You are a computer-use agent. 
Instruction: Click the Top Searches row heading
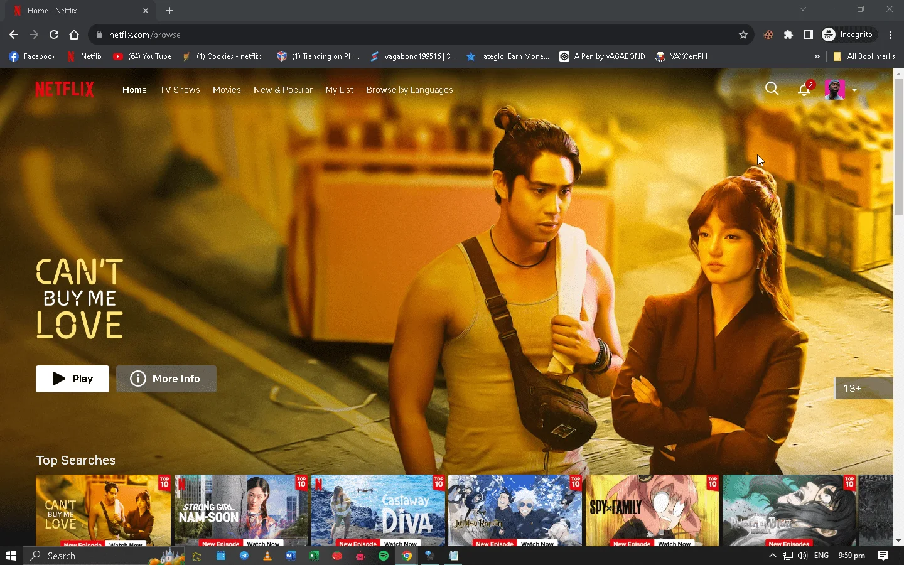tap(76, 460)
